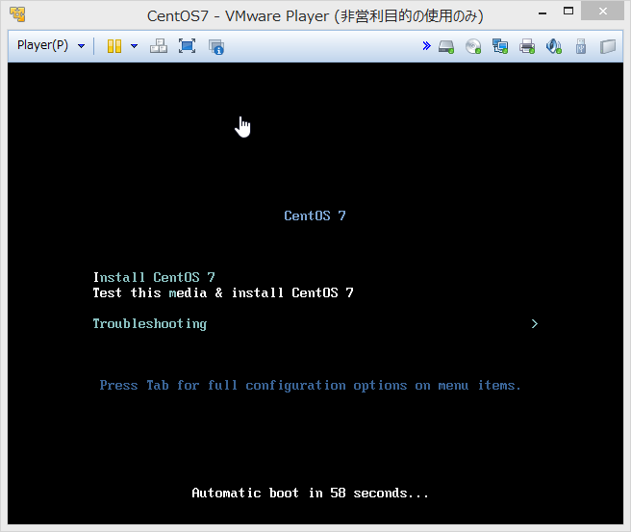Click the Press Tab for full configuration hint
The height and width of the screenshot is (532, 631).
click(x=311, y=386)
